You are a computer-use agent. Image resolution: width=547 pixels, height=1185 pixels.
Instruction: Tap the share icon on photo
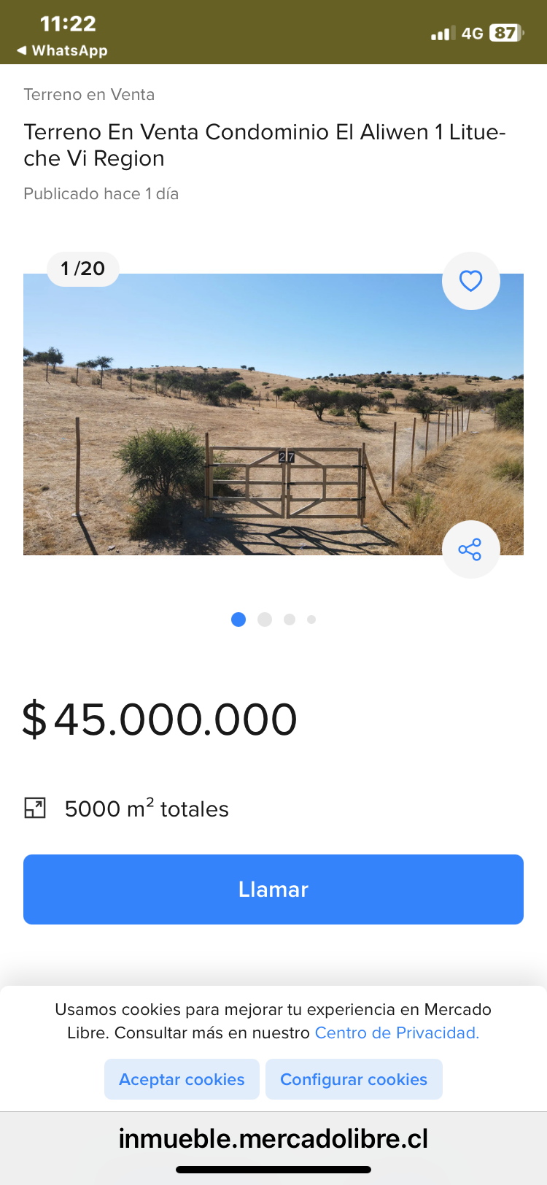click(x=470, y=549)
